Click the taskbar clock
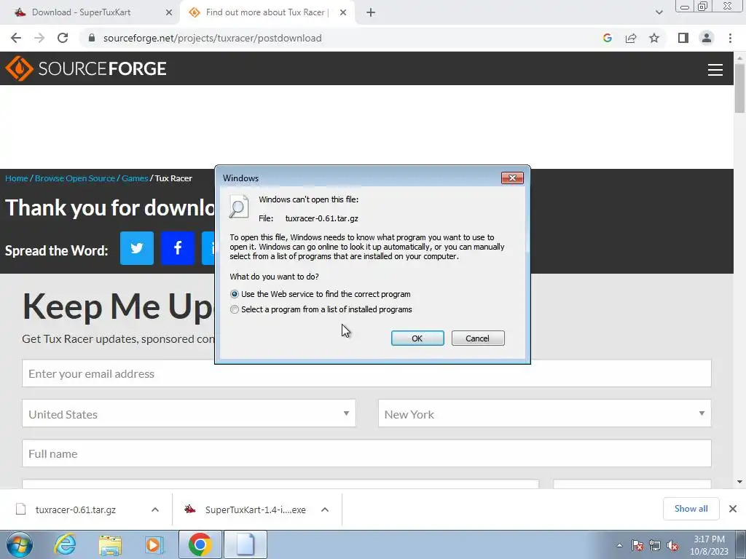This screenshot has height=559, width=746. coord(709,545)
